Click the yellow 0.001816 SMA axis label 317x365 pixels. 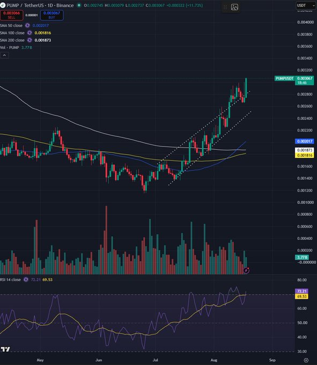(305, 155)
